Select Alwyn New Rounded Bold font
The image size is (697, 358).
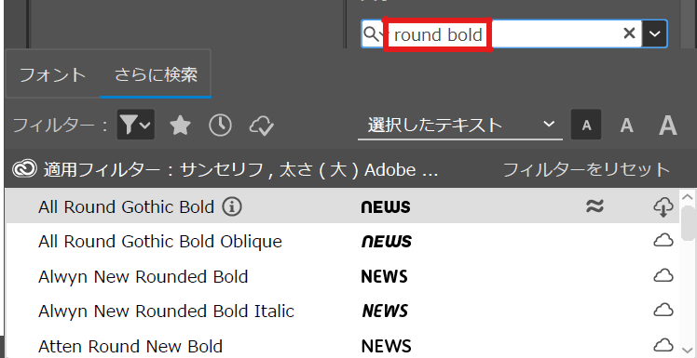tap(143, 276)
